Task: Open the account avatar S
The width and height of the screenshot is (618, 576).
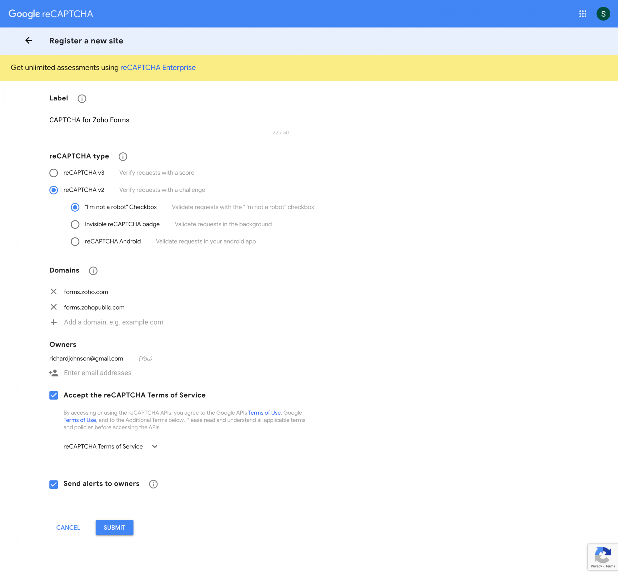Action: [x=603, y=14]
